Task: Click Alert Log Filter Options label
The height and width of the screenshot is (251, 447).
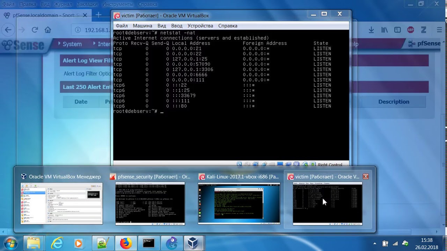Action: (x=87, y=74)
